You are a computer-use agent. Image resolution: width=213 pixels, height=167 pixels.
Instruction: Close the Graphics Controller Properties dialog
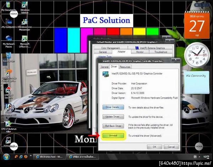coord(175,59)
